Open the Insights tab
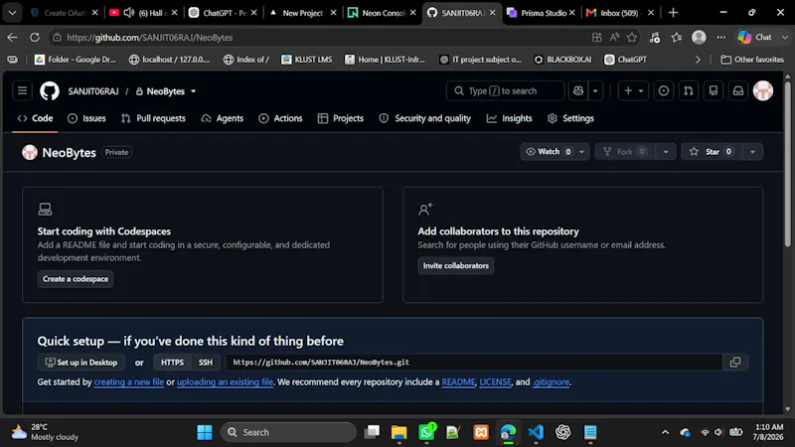The image size is (795, 447). [x=509, y=118]
